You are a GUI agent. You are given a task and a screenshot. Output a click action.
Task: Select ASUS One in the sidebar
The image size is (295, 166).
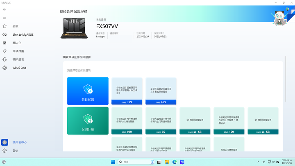tap(19, 68)
